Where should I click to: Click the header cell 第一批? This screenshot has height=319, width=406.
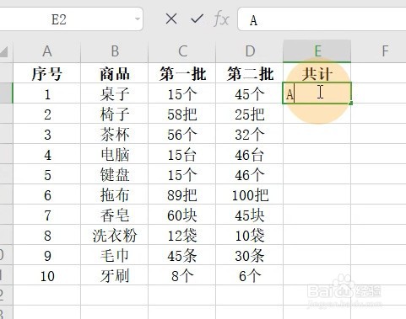tap(182, 73)
